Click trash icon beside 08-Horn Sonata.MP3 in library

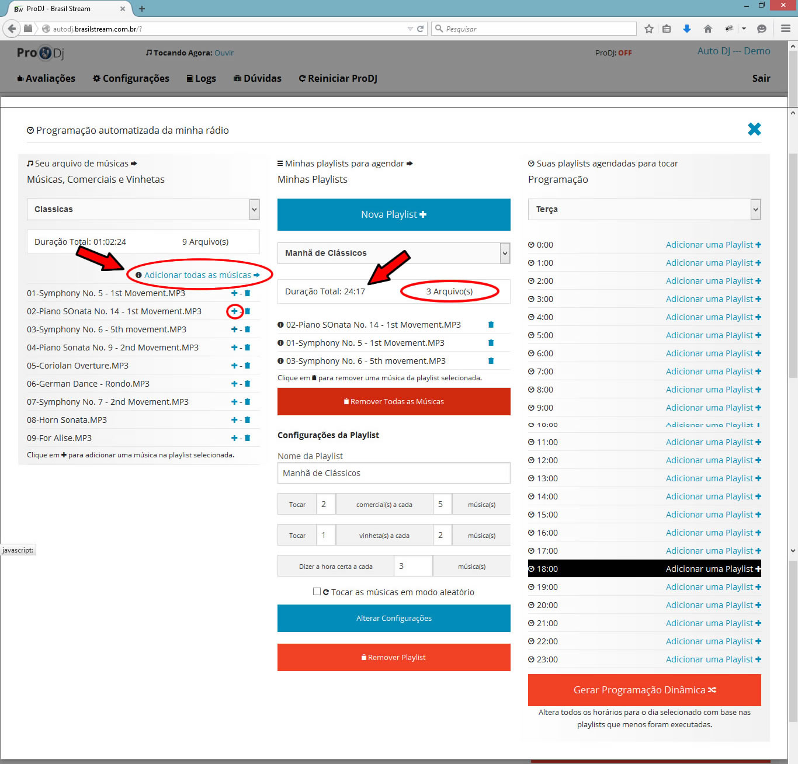tap(247, 420)
